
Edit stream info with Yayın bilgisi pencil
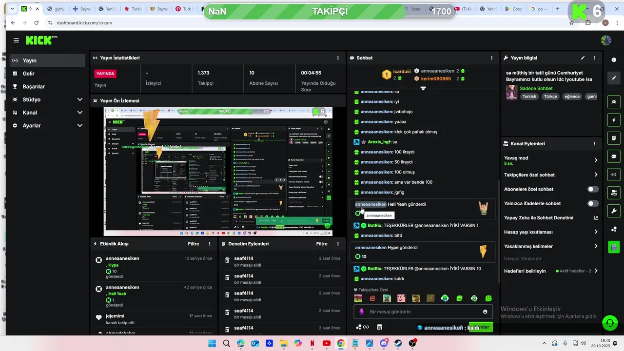click(x=583, y=58)
